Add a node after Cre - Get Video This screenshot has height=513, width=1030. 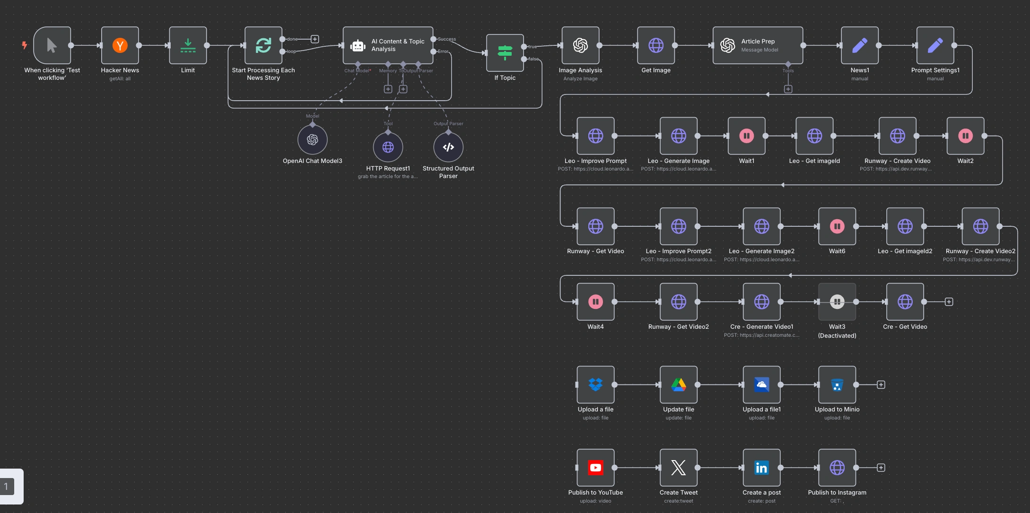click(x=949, y=302)
